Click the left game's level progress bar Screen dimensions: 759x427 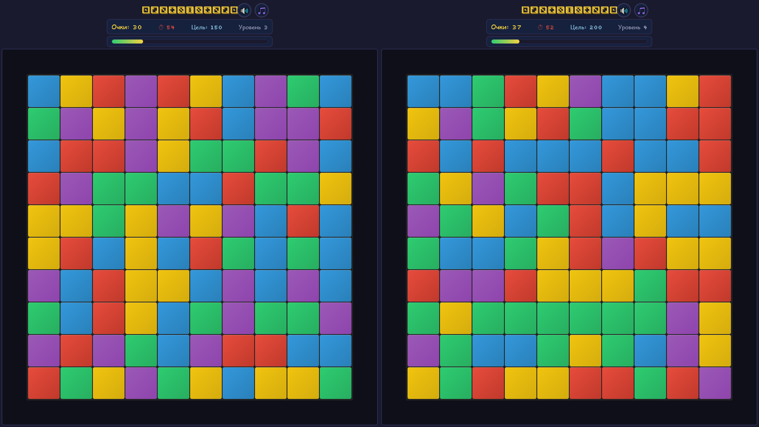[x=190, y=42]
